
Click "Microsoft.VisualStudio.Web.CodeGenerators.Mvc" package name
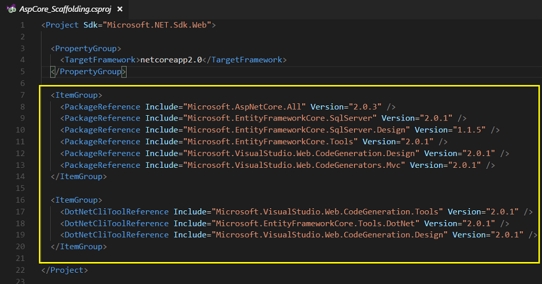click(x=294, y=165)
